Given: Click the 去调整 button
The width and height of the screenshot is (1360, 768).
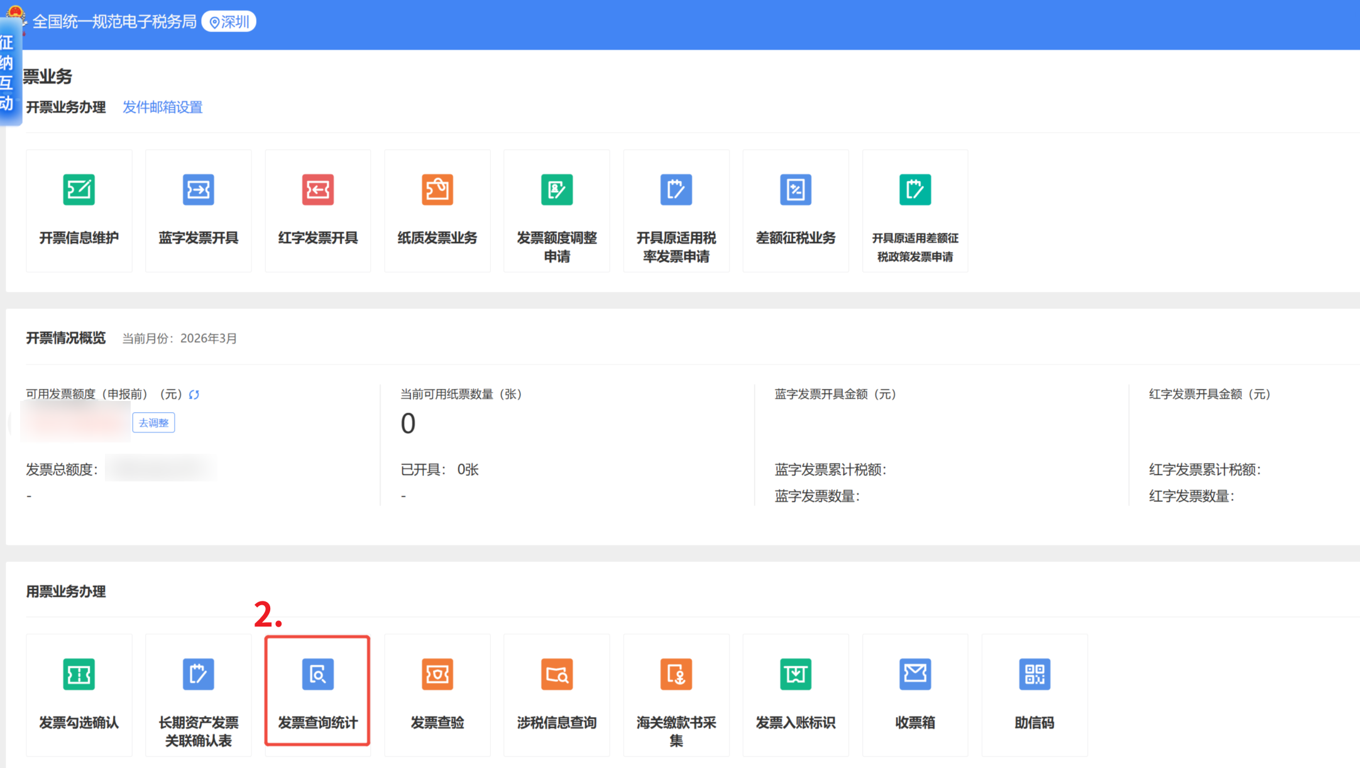Looking at the screenshot, I should pyautogui.click(x=153, y=423).
